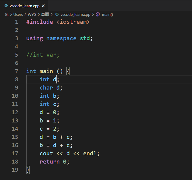Click 'std' on line 3

click(x=85, y=38)
